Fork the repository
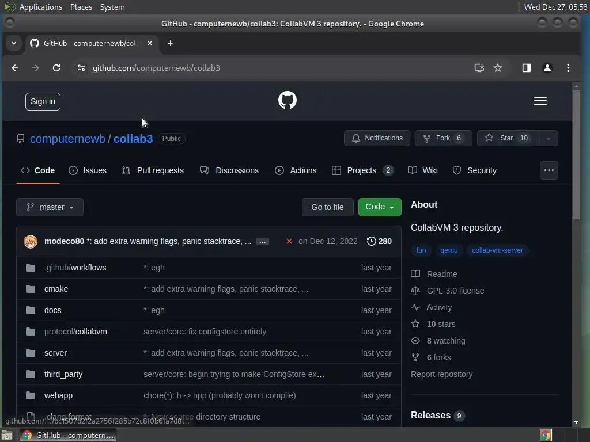 pos(443,138)
